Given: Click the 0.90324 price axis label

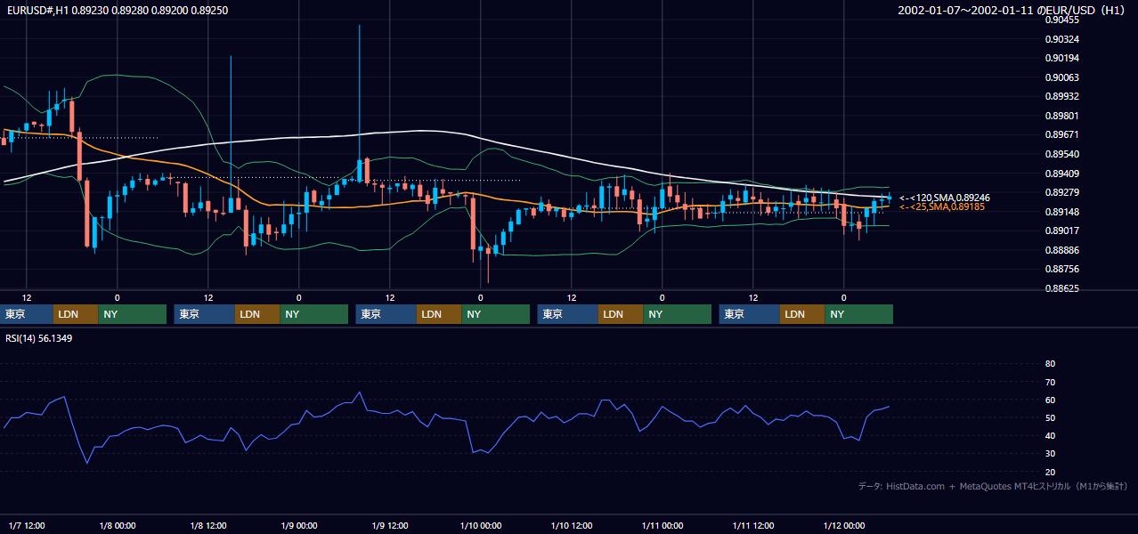Looking at the screenshot, I should [x=1063, y=39].
